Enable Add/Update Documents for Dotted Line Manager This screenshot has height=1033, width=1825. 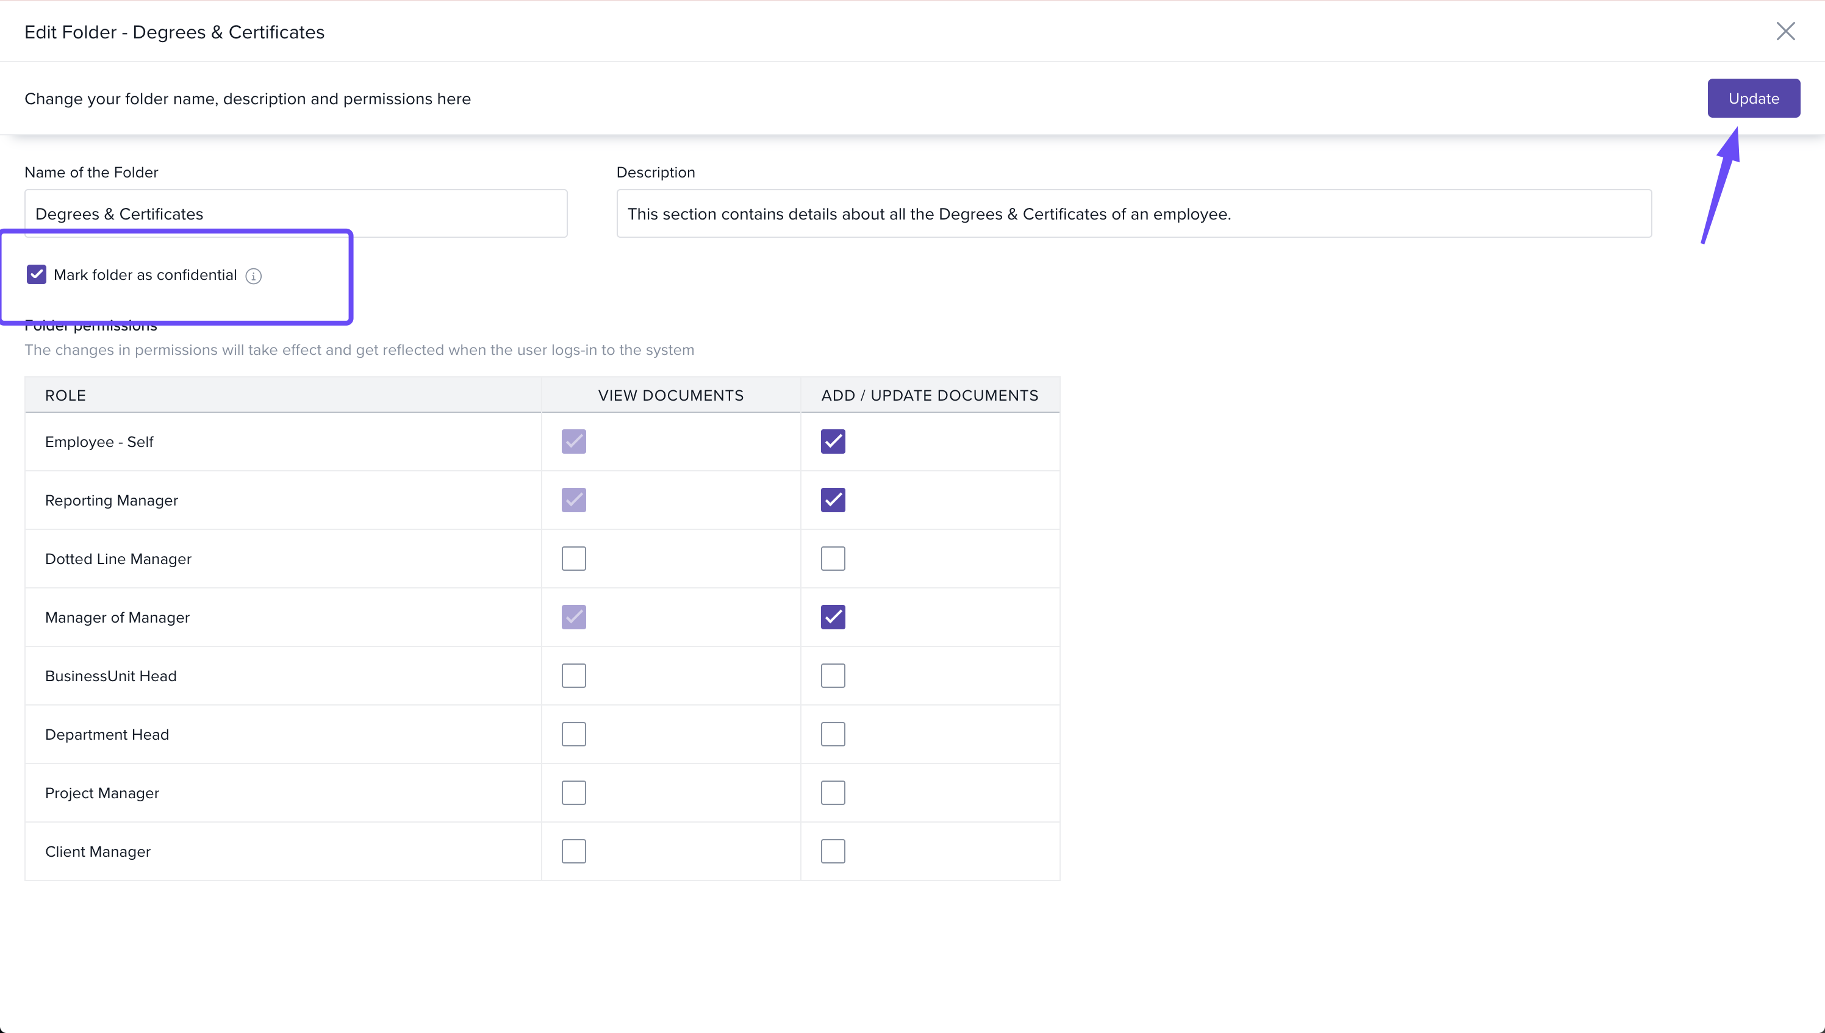click(x=833, y=559)
